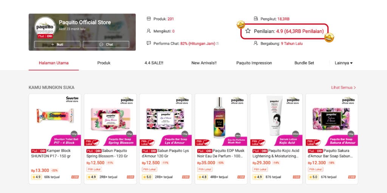Viewport: 387px width, 193px height.
Task: Open Lihat Semua recommended products
Action: [344, 87]
